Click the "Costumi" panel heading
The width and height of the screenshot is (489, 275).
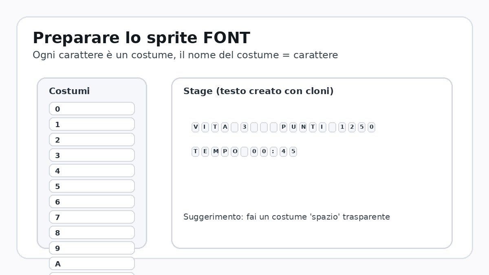click(x=69, y=91)
